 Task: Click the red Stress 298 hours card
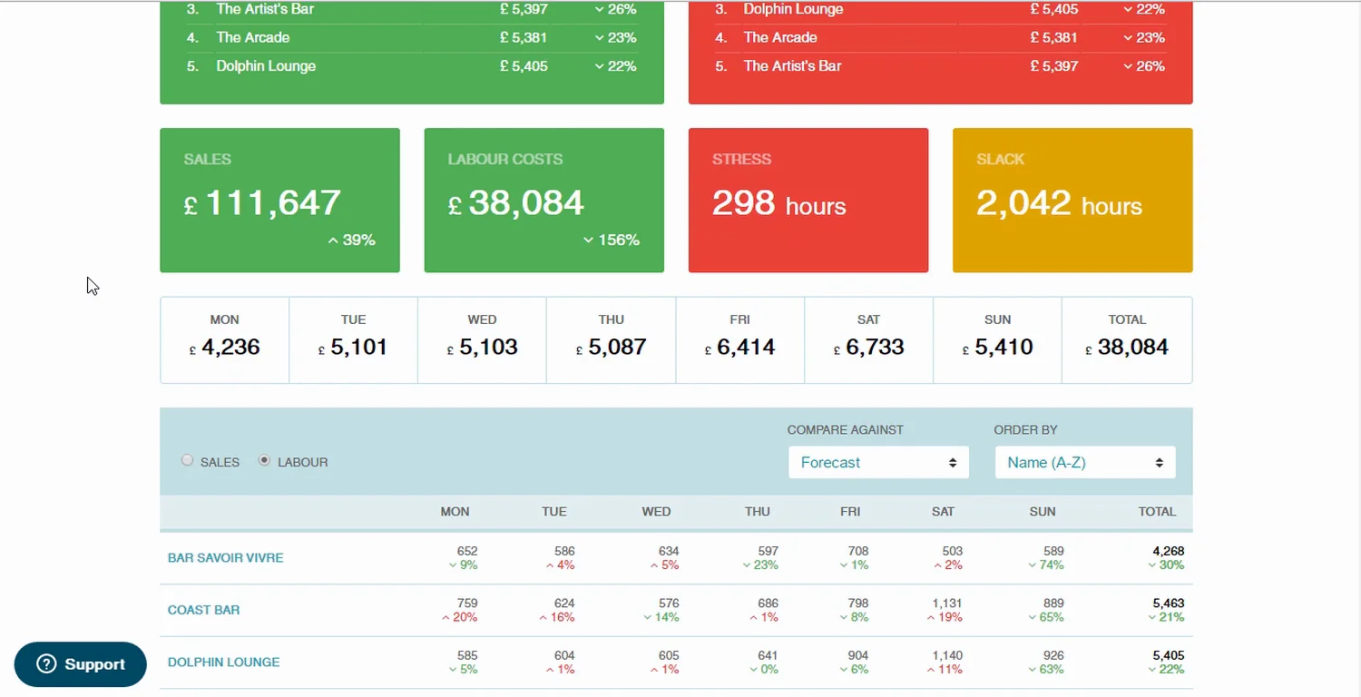click(x=808, y=200)
